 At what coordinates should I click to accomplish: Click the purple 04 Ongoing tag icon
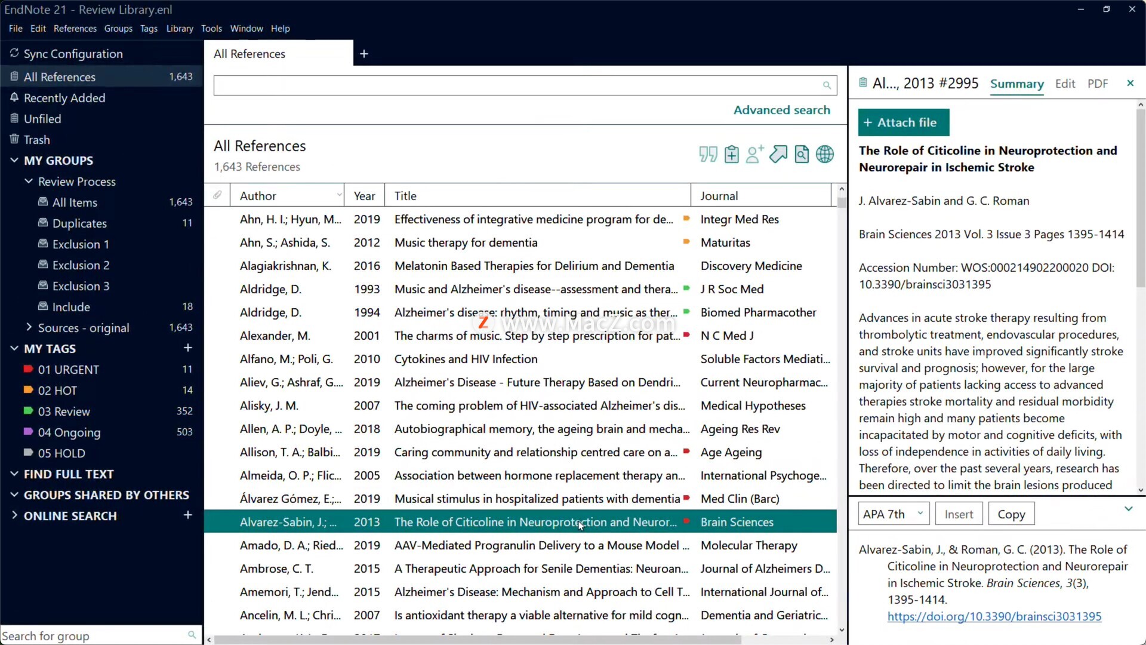pyautogui.click(x=28, y=432)
